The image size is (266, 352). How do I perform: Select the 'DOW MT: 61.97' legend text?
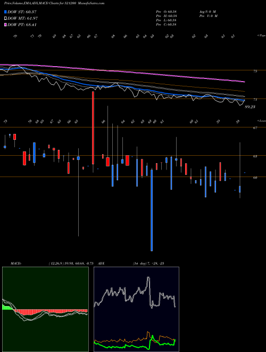point(22,19)
